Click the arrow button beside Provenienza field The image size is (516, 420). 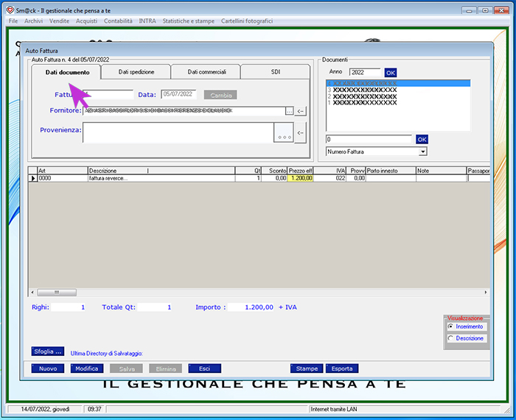click(x=300, y=132)
